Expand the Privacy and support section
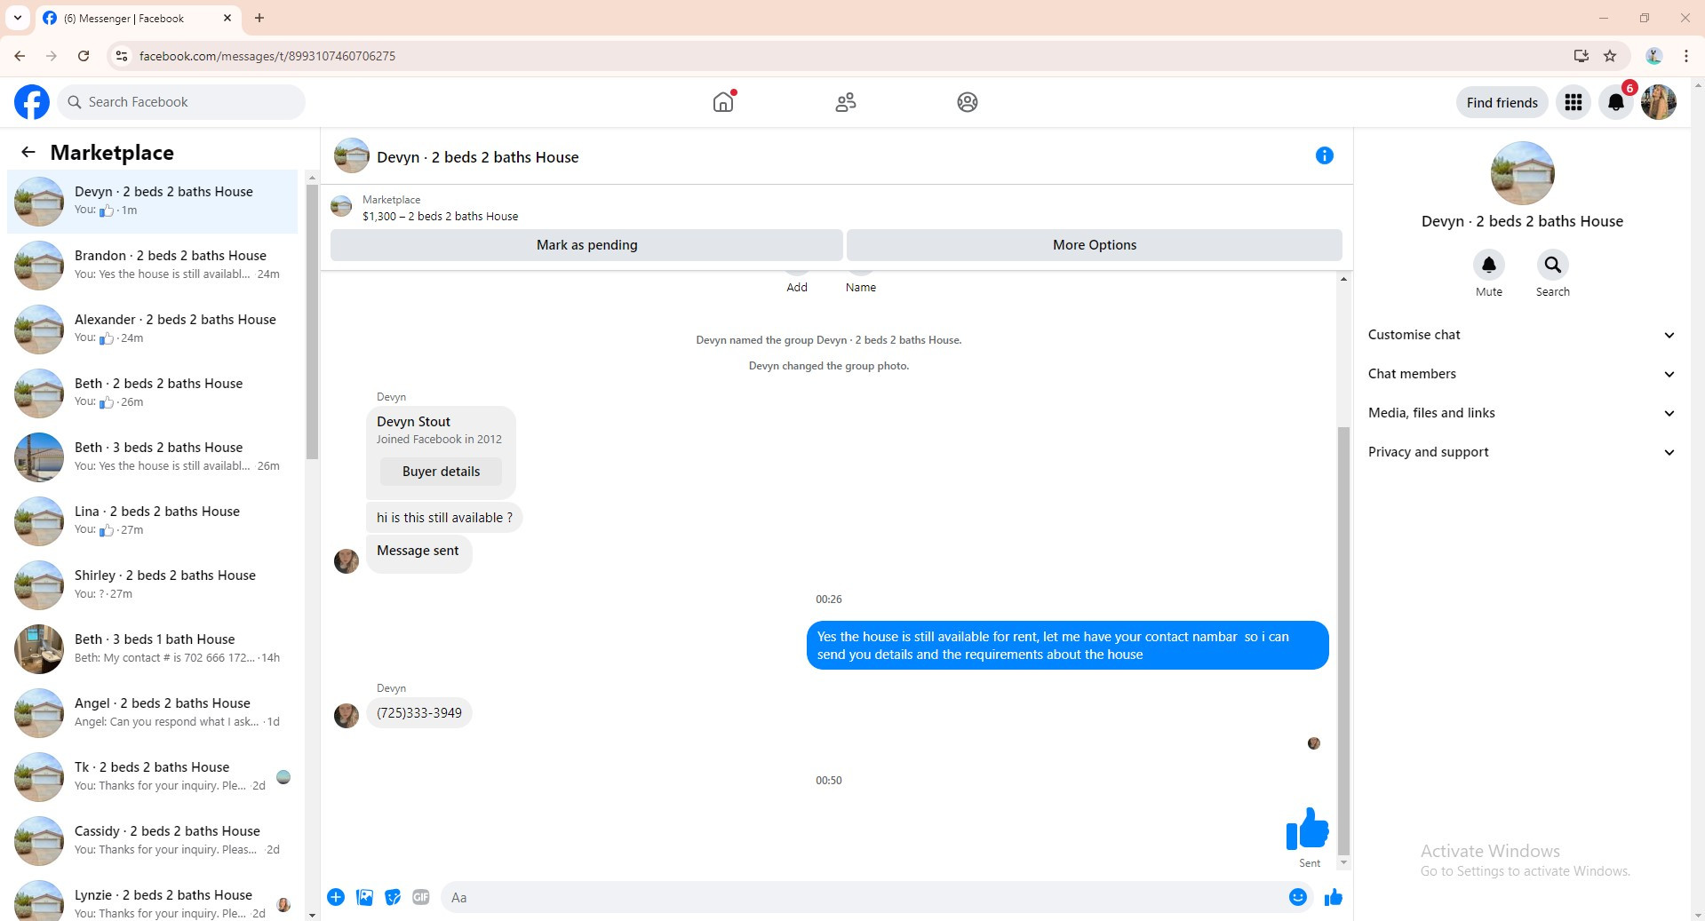The image size is (1705, 921). click(1522, 452)
